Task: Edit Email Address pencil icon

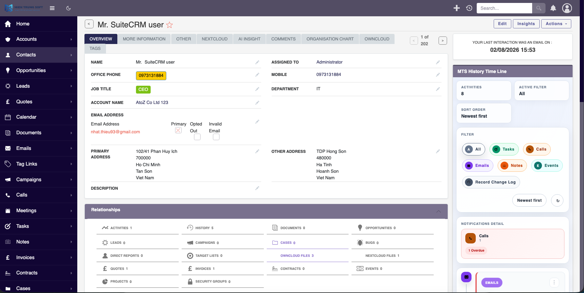Action: (257, 122)
